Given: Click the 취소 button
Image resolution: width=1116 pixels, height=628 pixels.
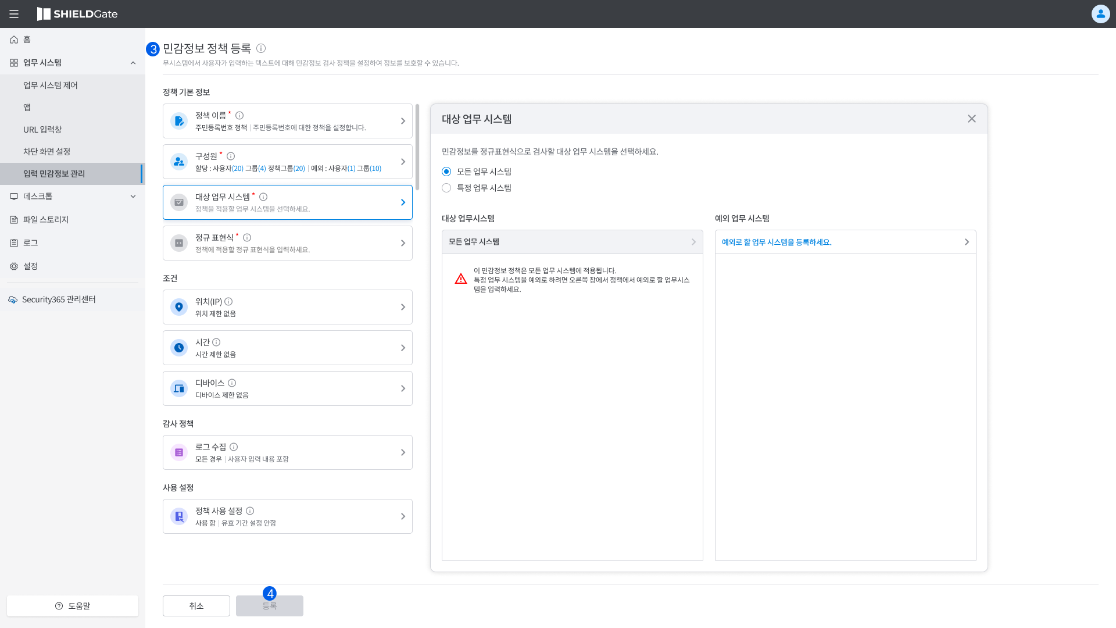Looking at the screenshot, I should [x=196, y=606].
